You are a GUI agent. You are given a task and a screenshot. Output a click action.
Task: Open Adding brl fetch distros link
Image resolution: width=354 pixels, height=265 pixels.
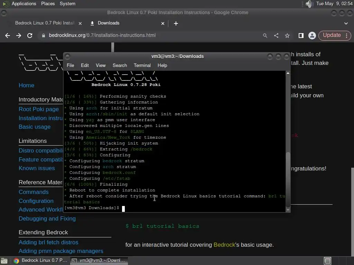[x=48, y=243]
